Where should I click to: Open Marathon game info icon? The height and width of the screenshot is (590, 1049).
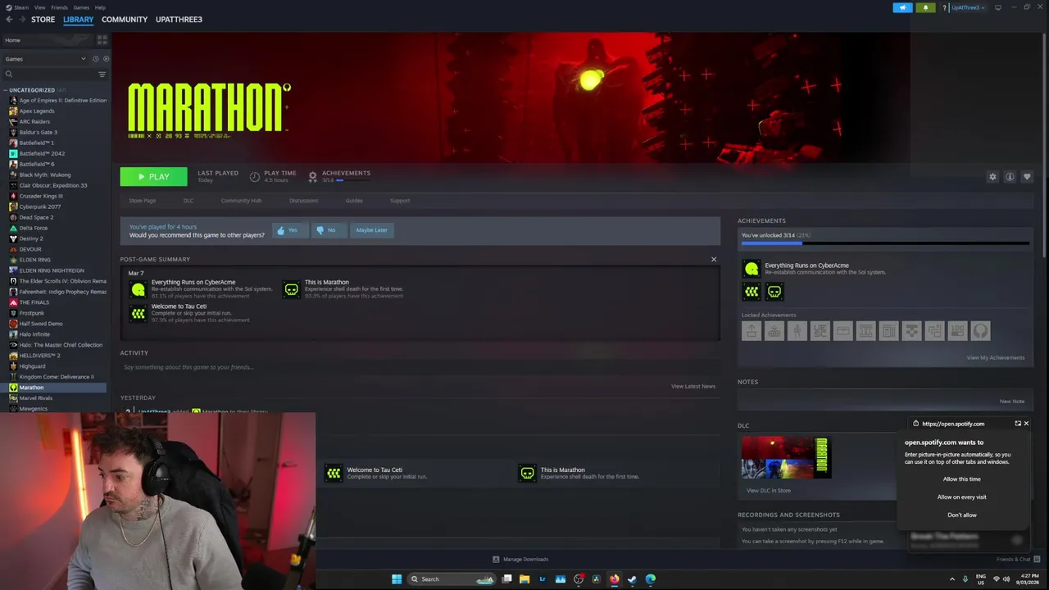pos(1010,176)
